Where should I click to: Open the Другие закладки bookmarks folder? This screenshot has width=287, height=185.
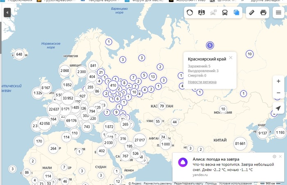click(x=271, y=1)
